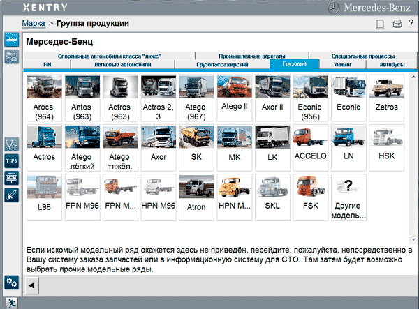The width and height of the screenshot is (419, 309).
Task: Select the Atego (967) model
Action: tap(196, 98)
